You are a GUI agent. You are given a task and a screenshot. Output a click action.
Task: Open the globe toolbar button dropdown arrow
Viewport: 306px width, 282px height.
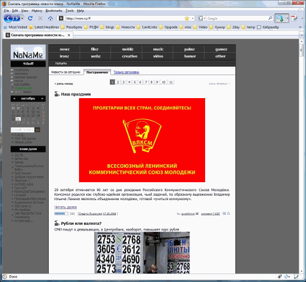pyautogui.click(x=288, y=19)
